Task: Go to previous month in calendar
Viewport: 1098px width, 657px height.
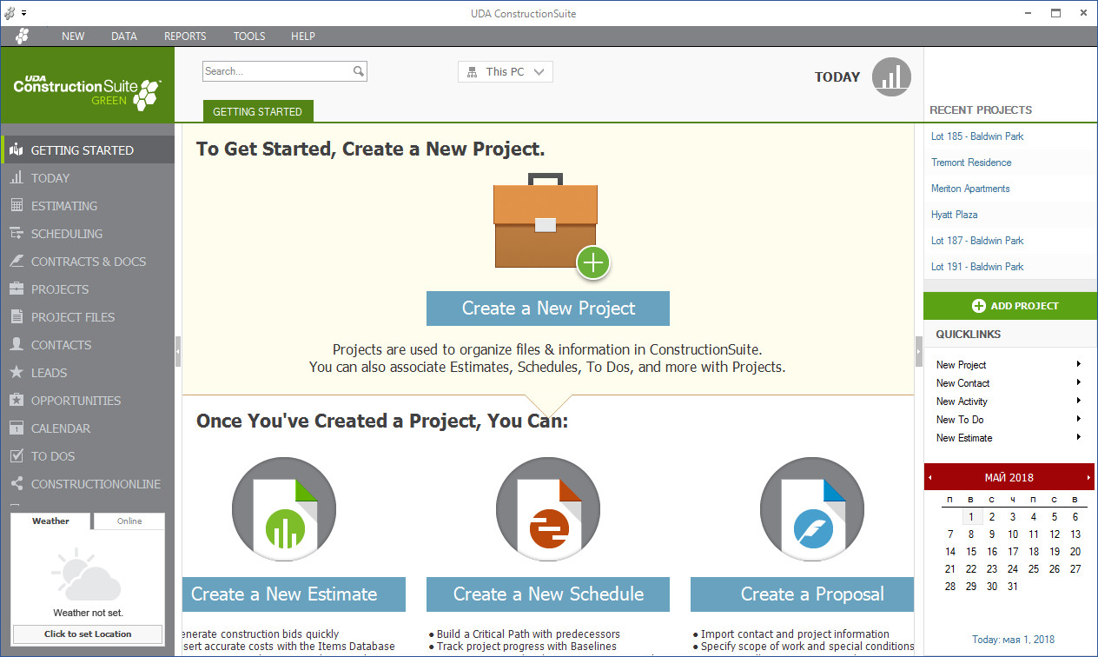Action: pos(930,478)
